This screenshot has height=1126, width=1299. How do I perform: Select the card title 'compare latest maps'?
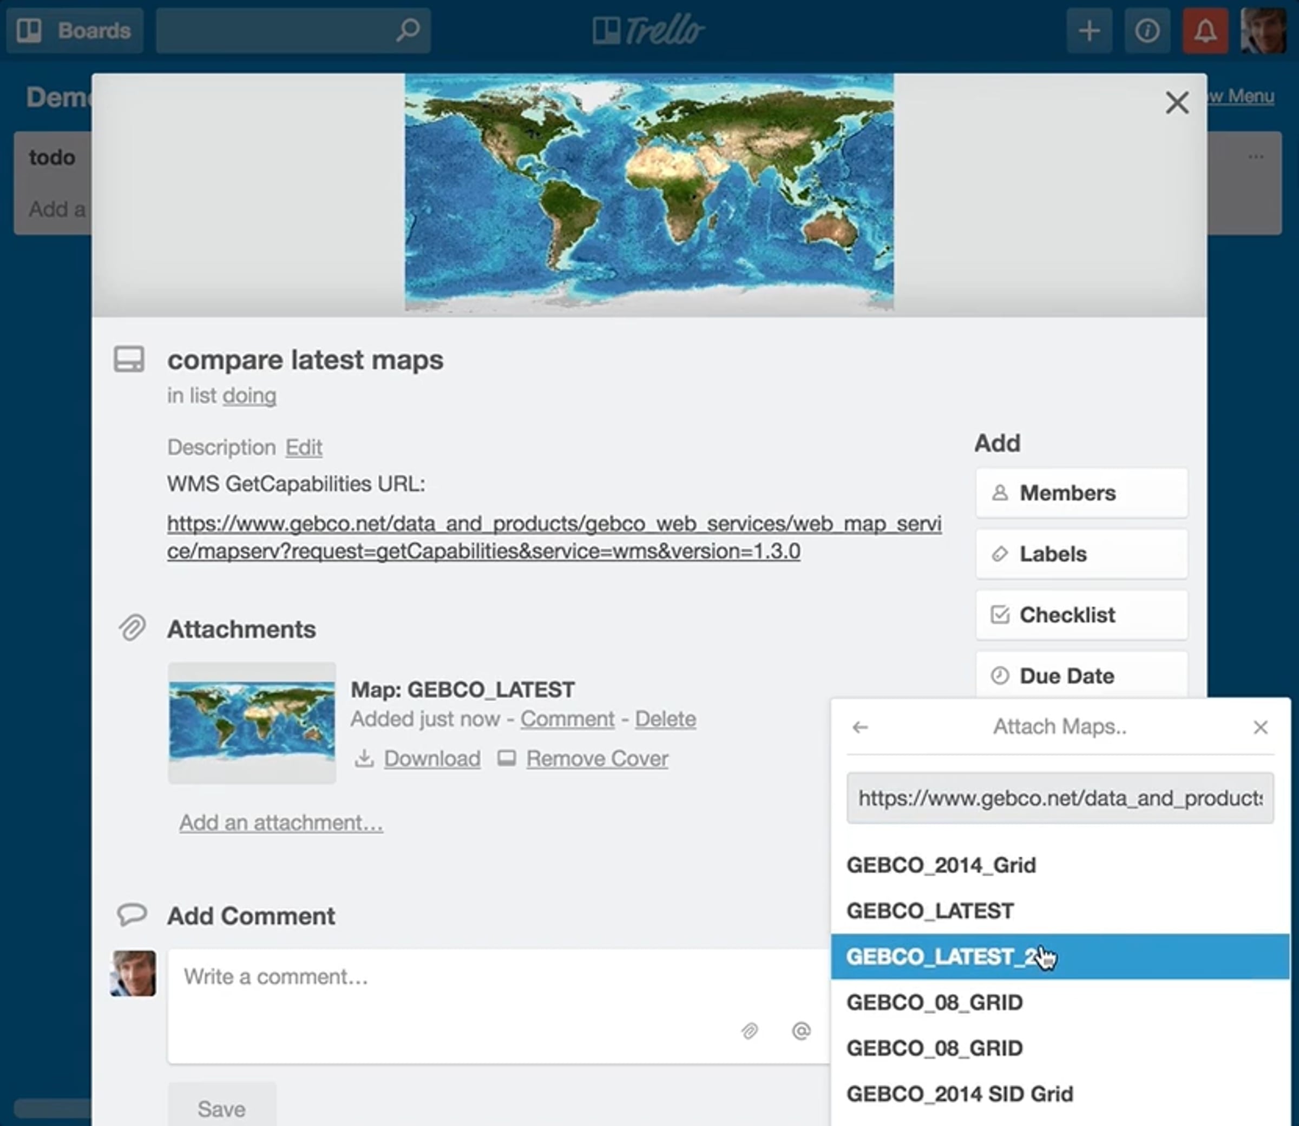[x=305, y=360]
